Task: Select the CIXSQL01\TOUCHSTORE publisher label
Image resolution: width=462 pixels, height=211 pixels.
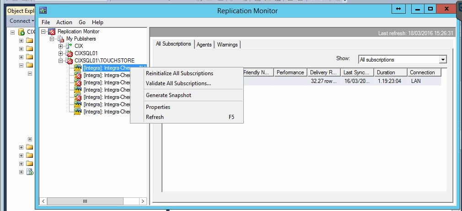Action: pos(105,61)
